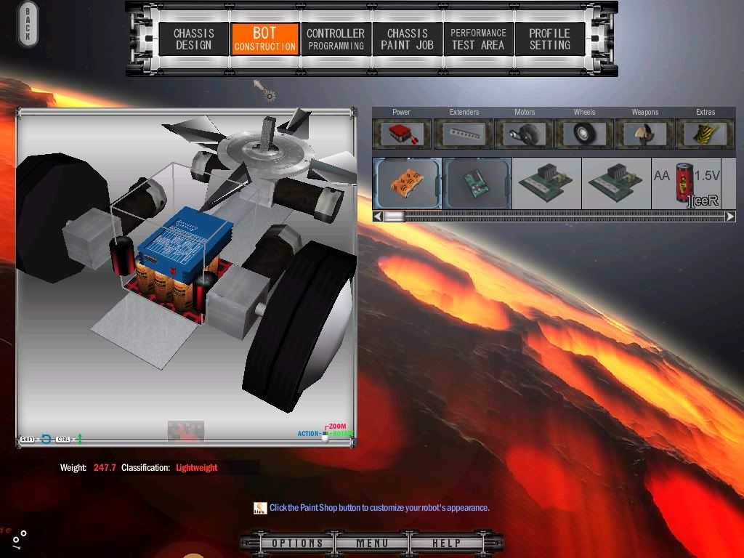
Task: Click the component list left scroll arrow
Action: coord(378,217)
